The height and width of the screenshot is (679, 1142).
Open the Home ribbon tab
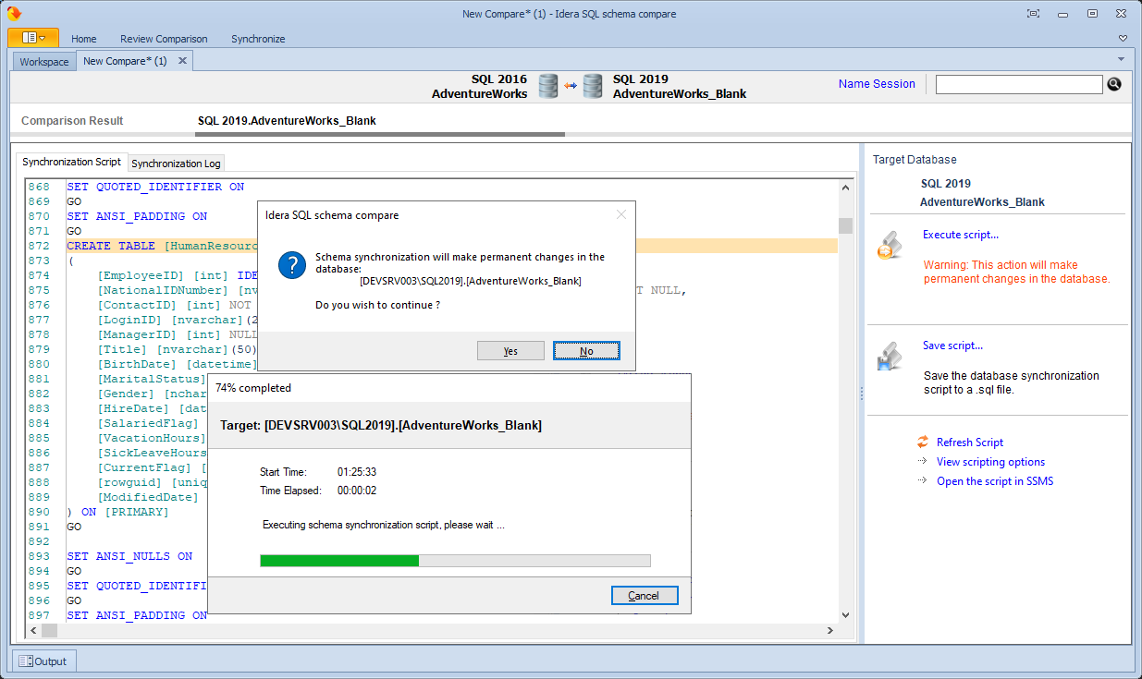(84, 39)
